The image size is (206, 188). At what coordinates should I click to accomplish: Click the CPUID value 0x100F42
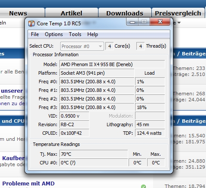74,133
